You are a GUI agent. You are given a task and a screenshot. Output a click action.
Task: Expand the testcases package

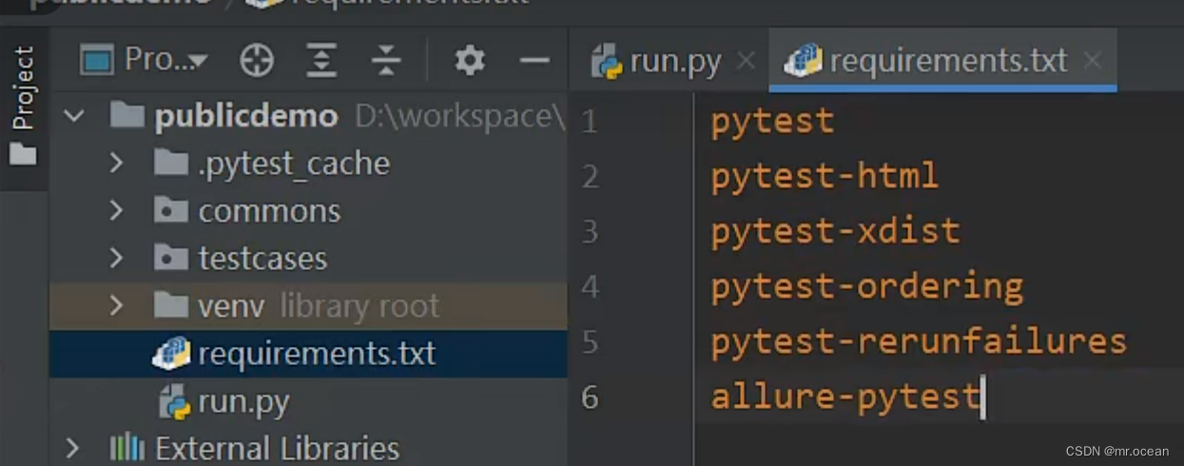coord(116,258)
